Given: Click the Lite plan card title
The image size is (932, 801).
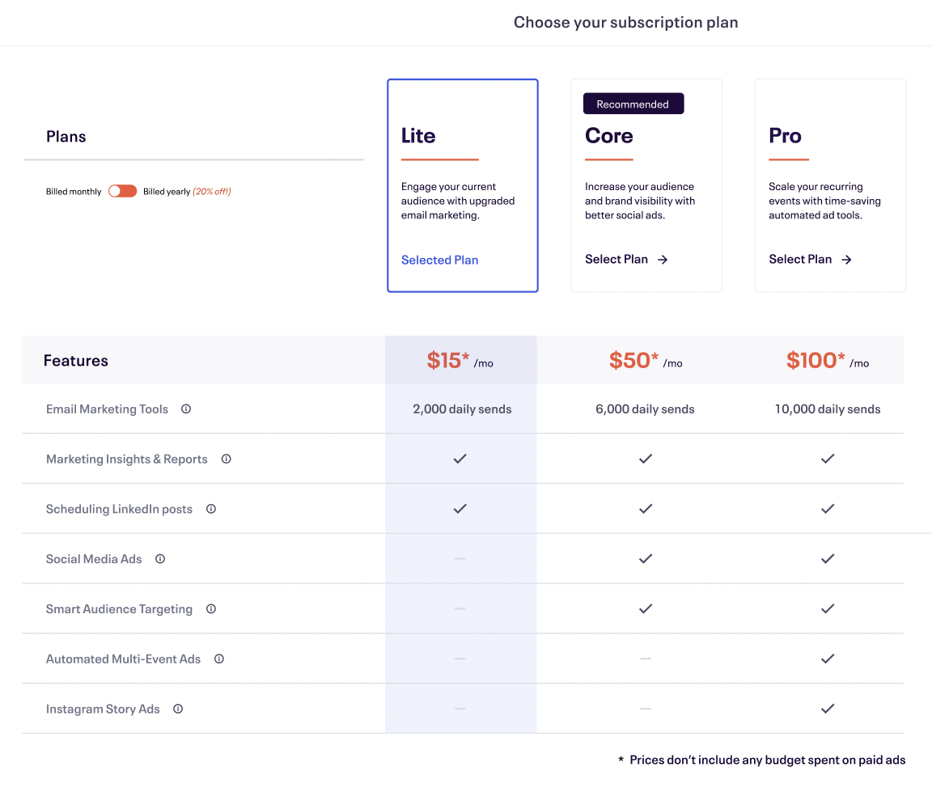Looking at the screenshot, I should pyautogui.click(x=417, y=136).
